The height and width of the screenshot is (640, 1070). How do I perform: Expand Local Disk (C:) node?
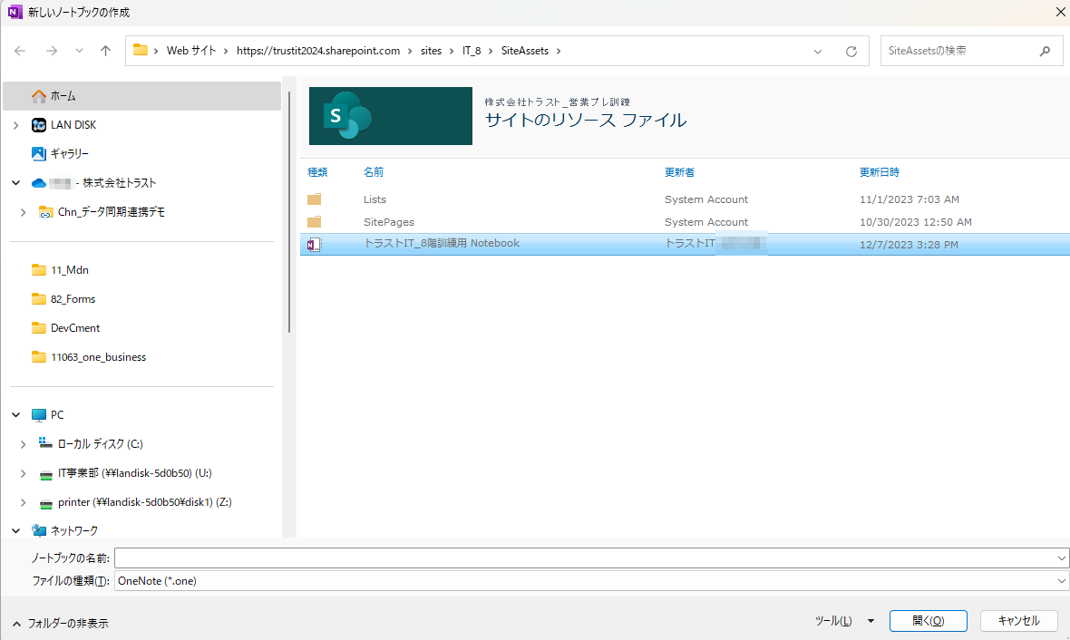(x=24, y=444)
